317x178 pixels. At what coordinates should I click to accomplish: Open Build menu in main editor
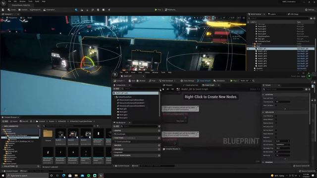(x=37, y=1)
